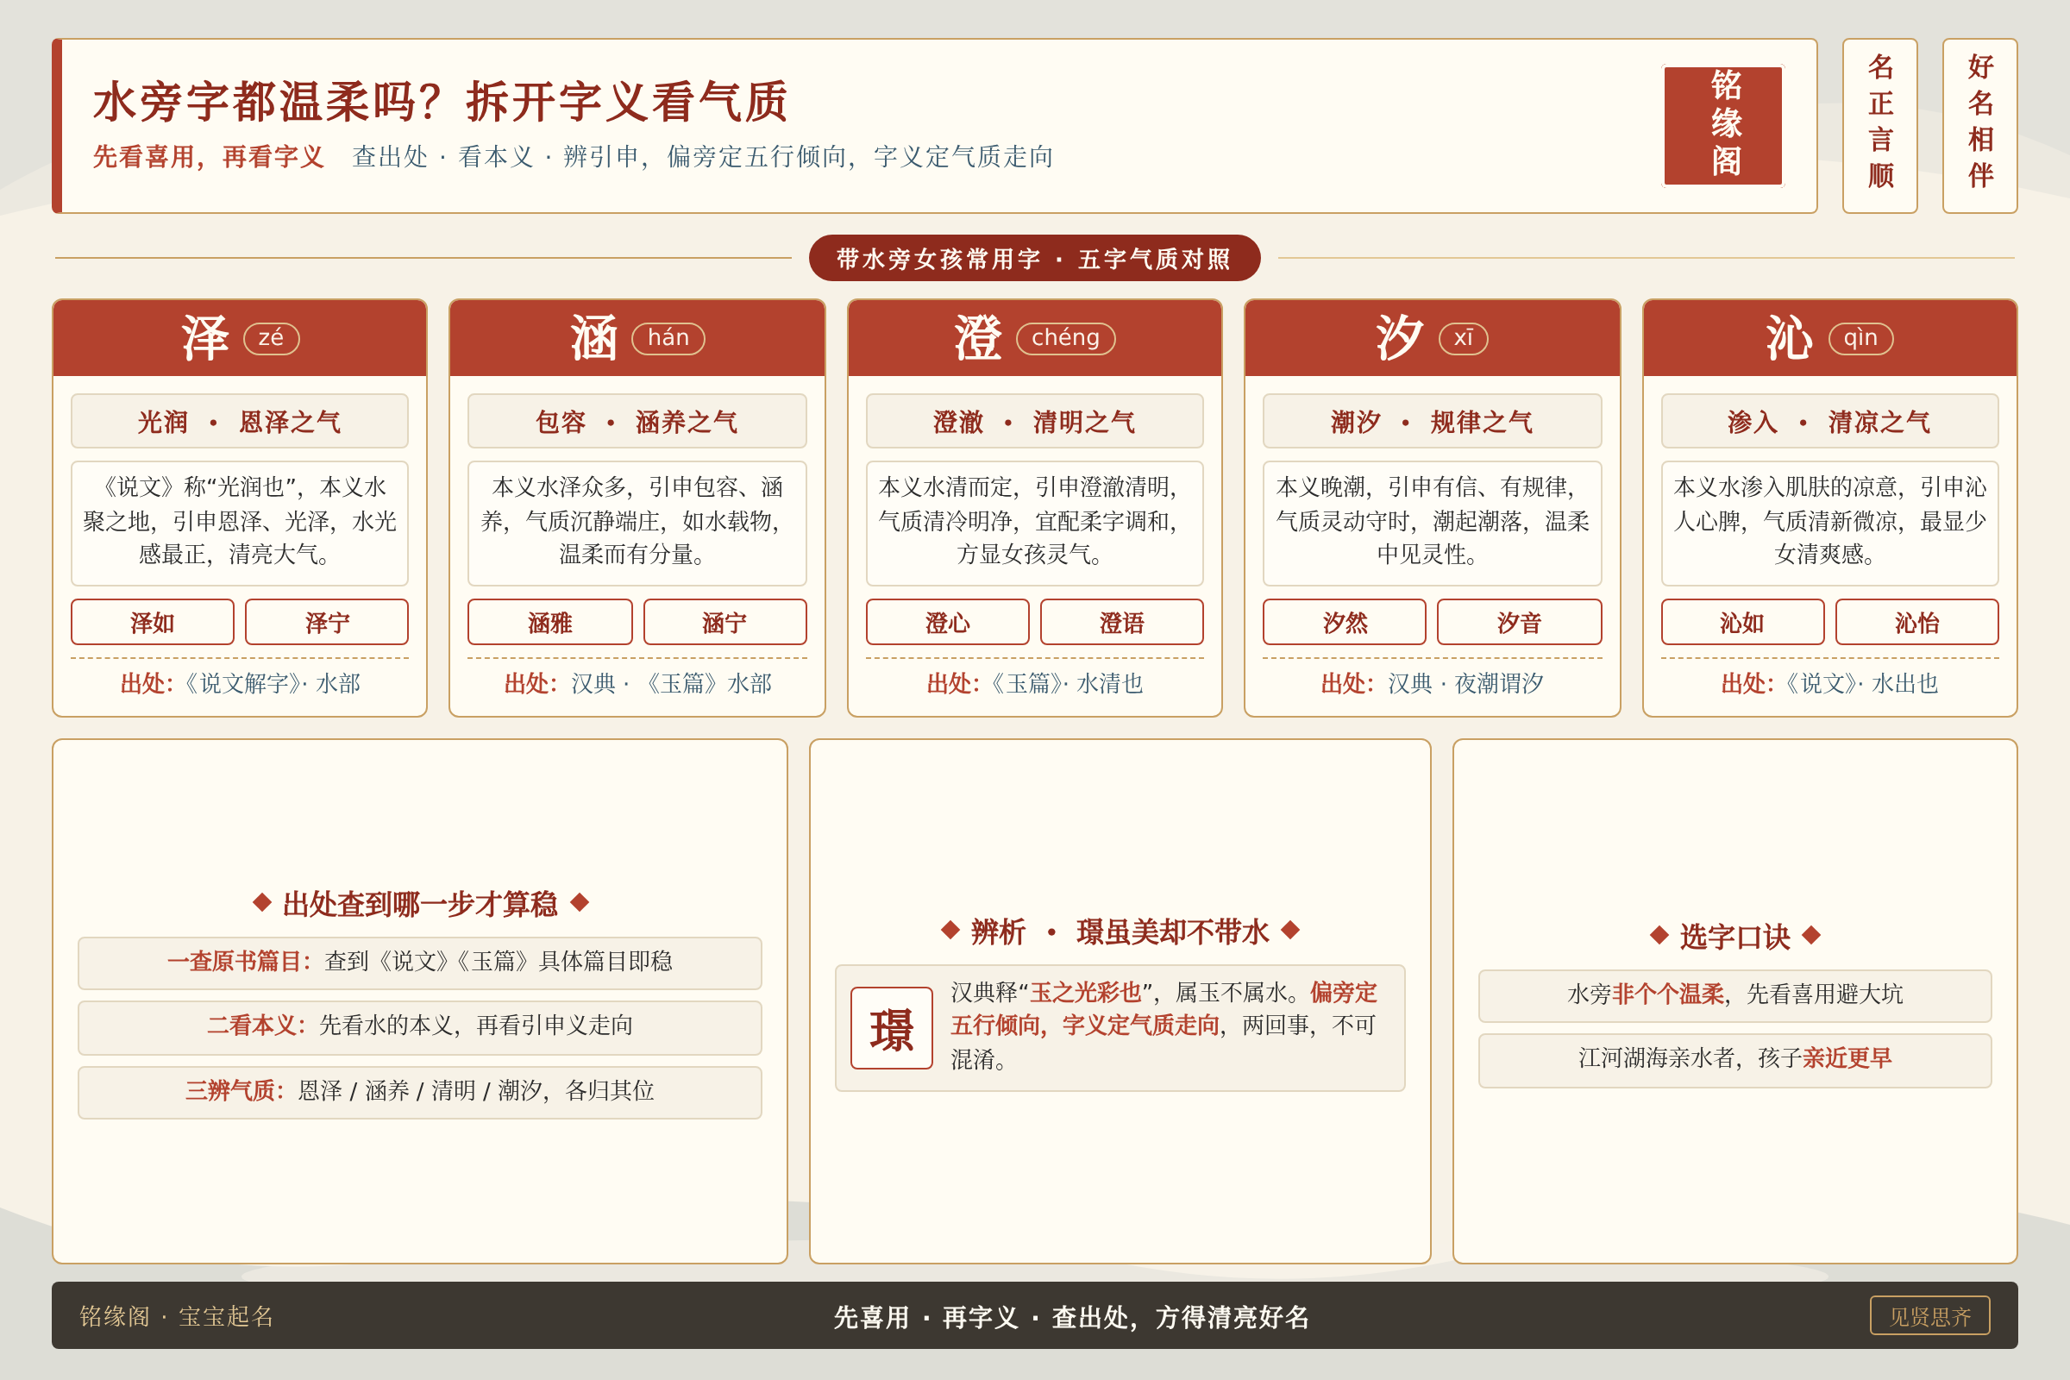Click the 水旁非个个温柔 verse line
Viewport: 2070px width, 1380px height.
(x=1734, y=995)
